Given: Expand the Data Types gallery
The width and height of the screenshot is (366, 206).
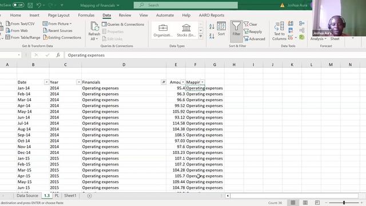Looking at the screenshot, I should (201, 36).
